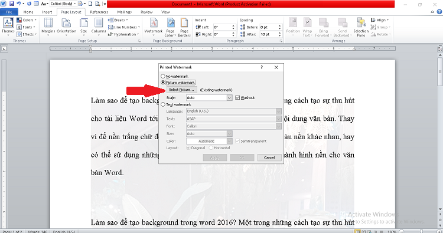The height and width of the screenshot is (233, 443).
Task: Choose the Diagonal layout option
Action: coord(196,148)
